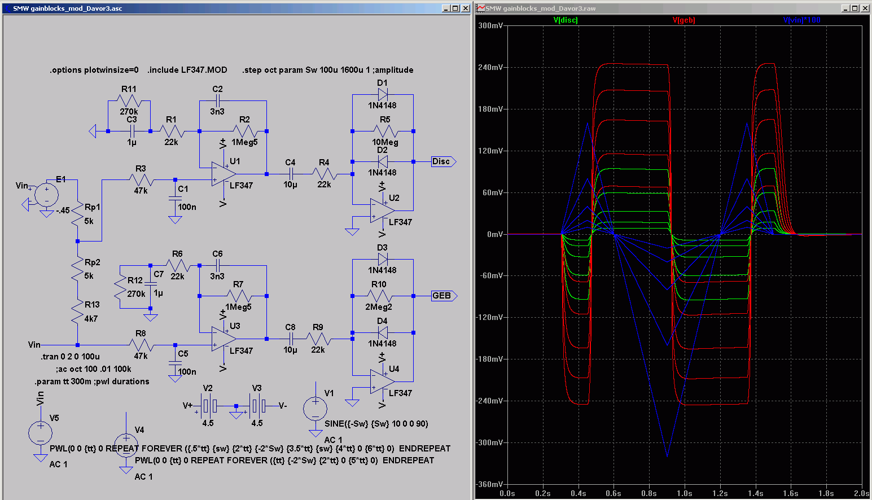Minimize the gainblocks_mod_Davor3.asc schematic window
The image size is (872, 500).
pyautogui.click(x=445, y=8)
